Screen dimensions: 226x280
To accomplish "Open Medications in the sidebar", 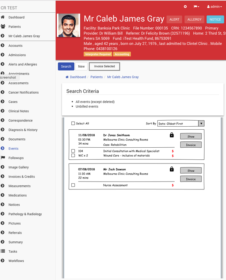I will pyautogui.click(x=18, y=195).
